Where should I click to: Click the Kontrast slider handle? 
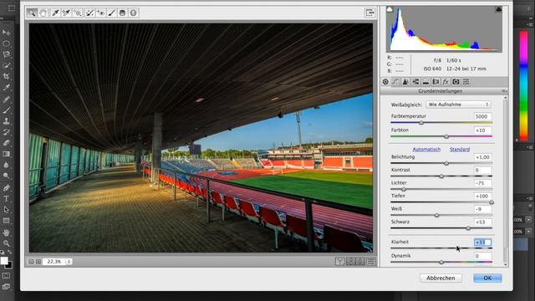441,176
